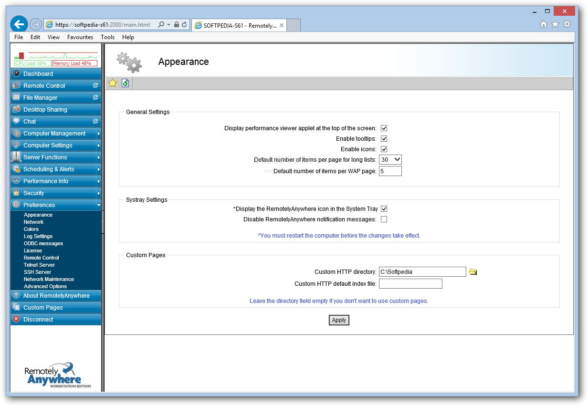The image size is (588, 406).
Task: Click the browser Back arrow button
Action: point(19,24)
